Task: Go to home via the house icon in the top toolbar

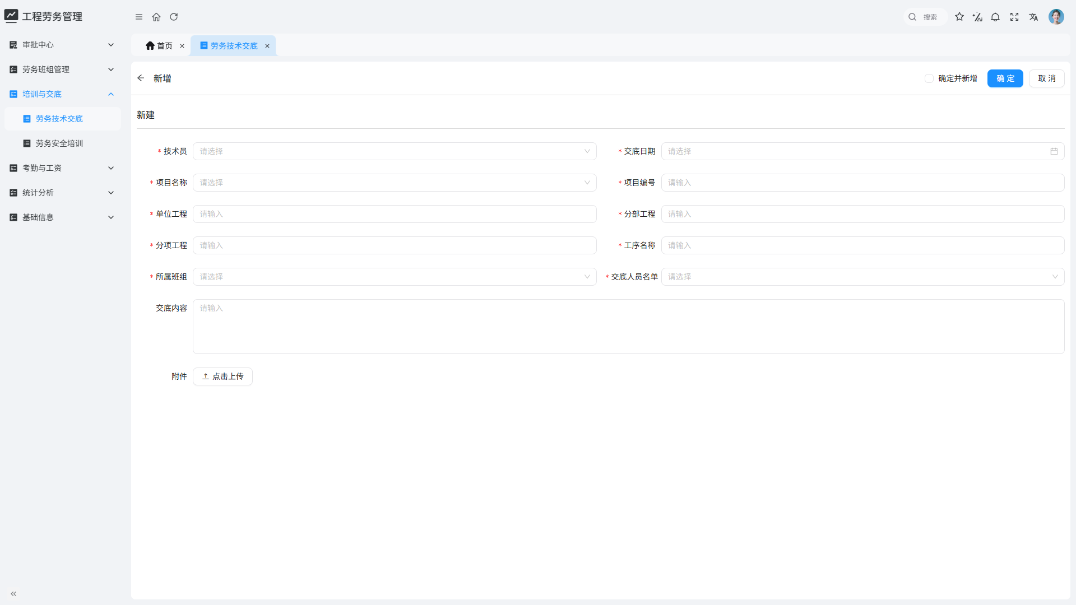Action: click(156, 17)
